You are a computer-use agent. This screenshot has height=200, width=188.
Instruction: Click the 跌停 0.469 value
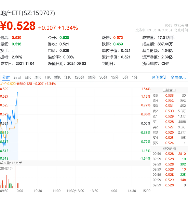pyautogui.click(x=118, y=44)
